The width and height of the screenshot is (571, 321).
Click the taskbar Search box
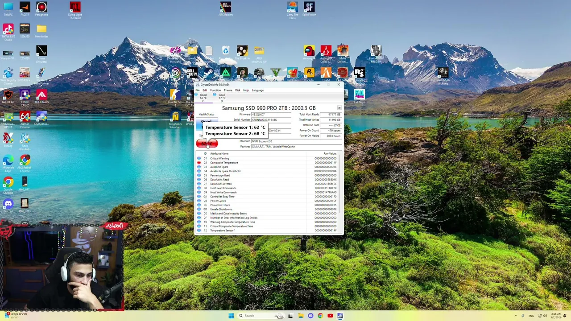261,316
